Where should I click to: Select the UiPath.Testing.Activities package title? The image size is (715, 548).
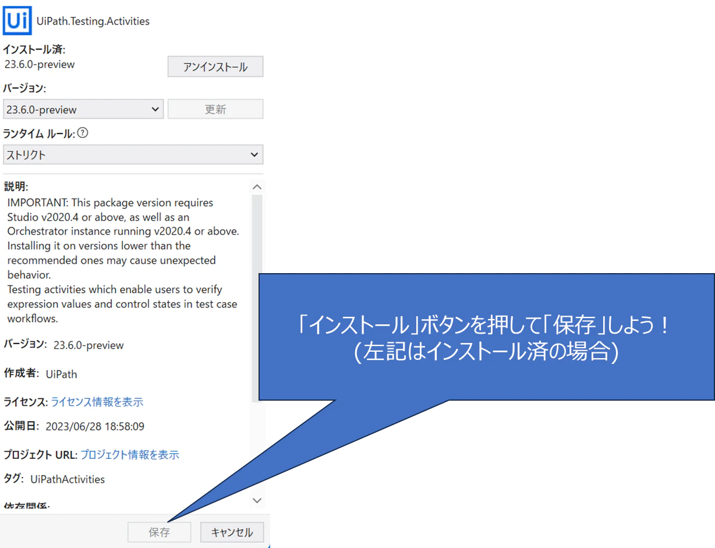[x=93, y=21]
